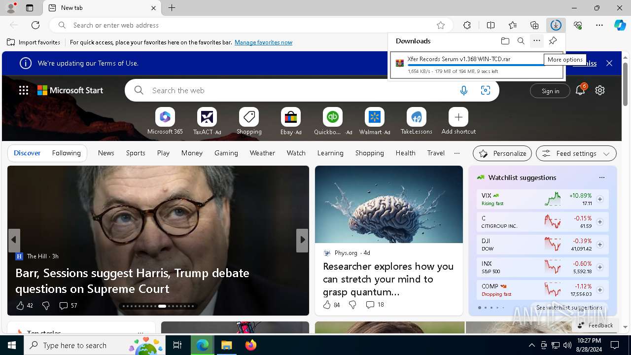
Task: Search downloads using magnifier icon
Action: pos(521,41)
